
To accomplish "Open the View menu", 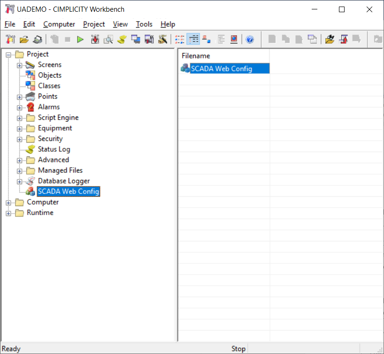I will [120, 24].
